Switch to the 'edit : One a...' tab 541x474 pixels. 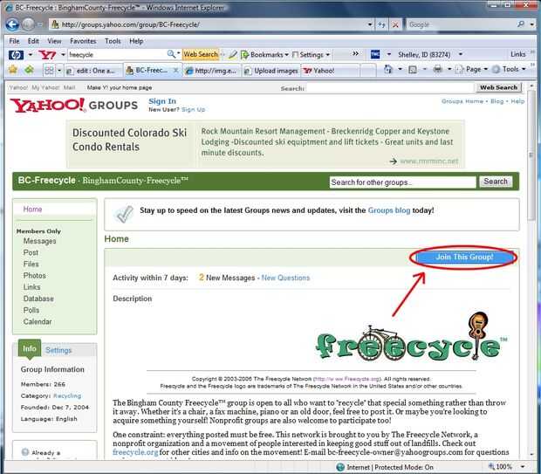92,71
